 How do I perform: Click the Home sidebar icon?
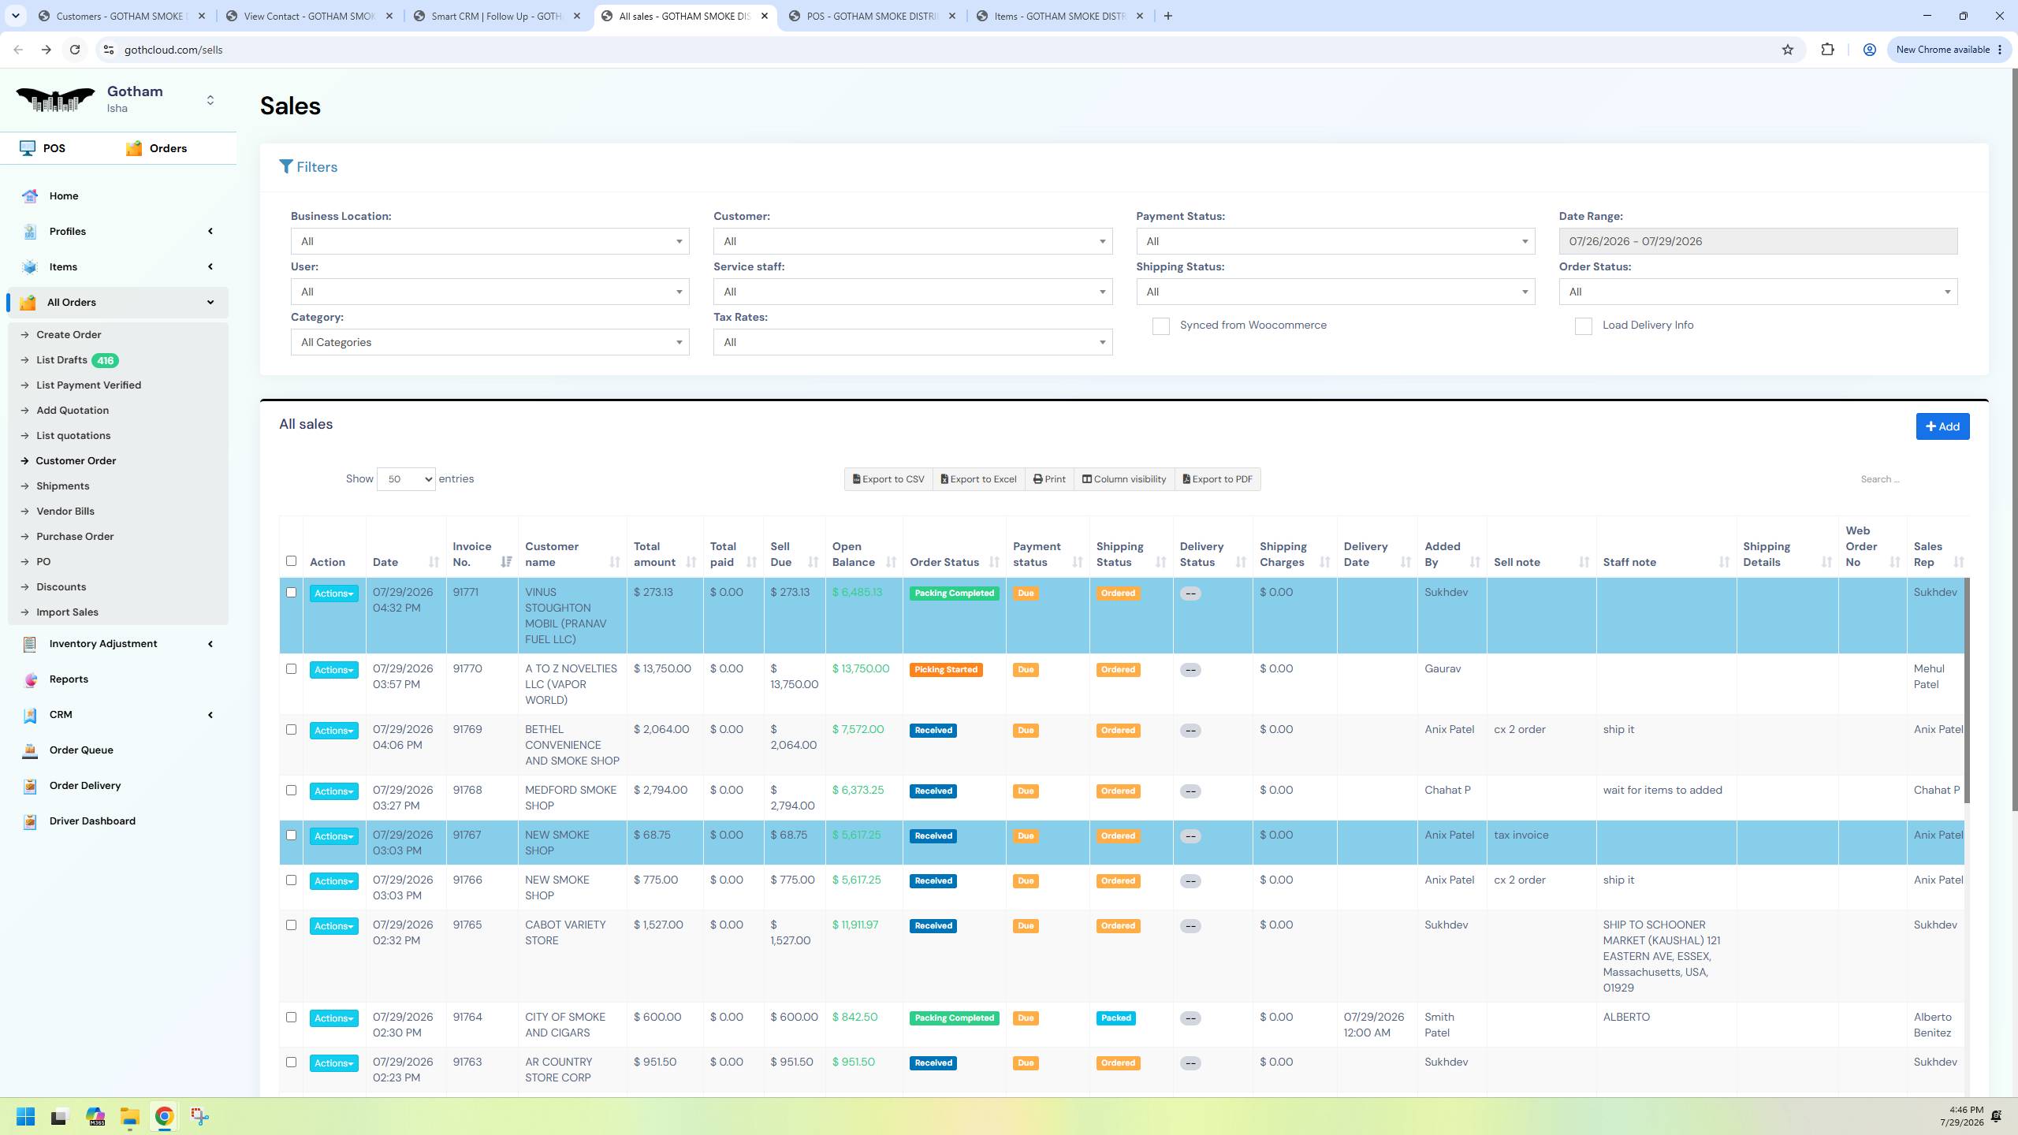pos(30,196)
